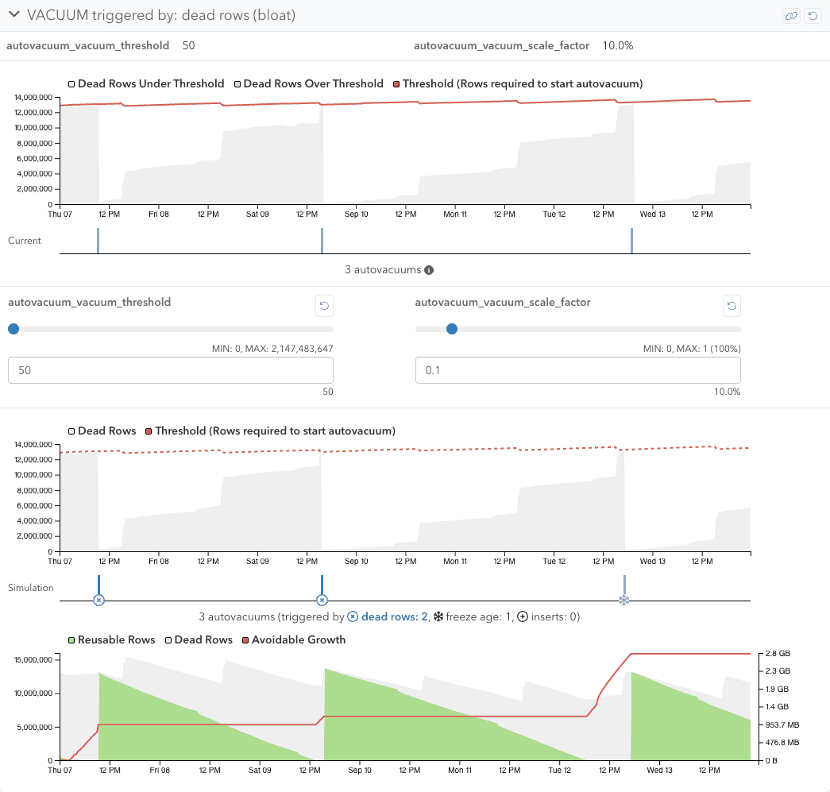Click the autovacuum_vacuum_threshold slider handle
This screenshot has height=792, width=830.
[x=14, y=329]
